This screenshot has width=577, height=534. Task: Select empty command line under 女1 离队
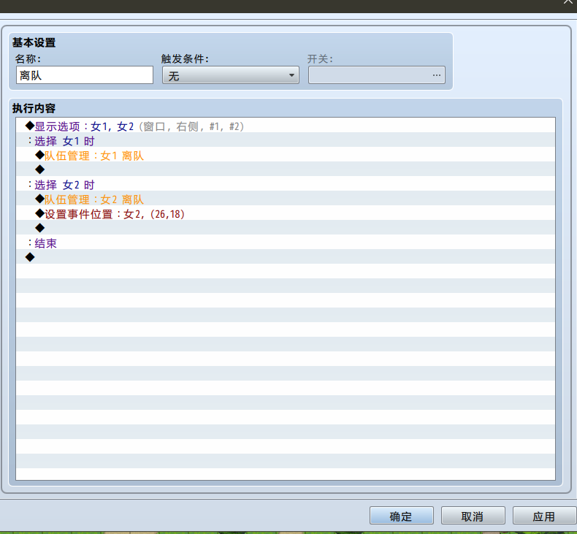pyautogui.click(x=286, y=169)
